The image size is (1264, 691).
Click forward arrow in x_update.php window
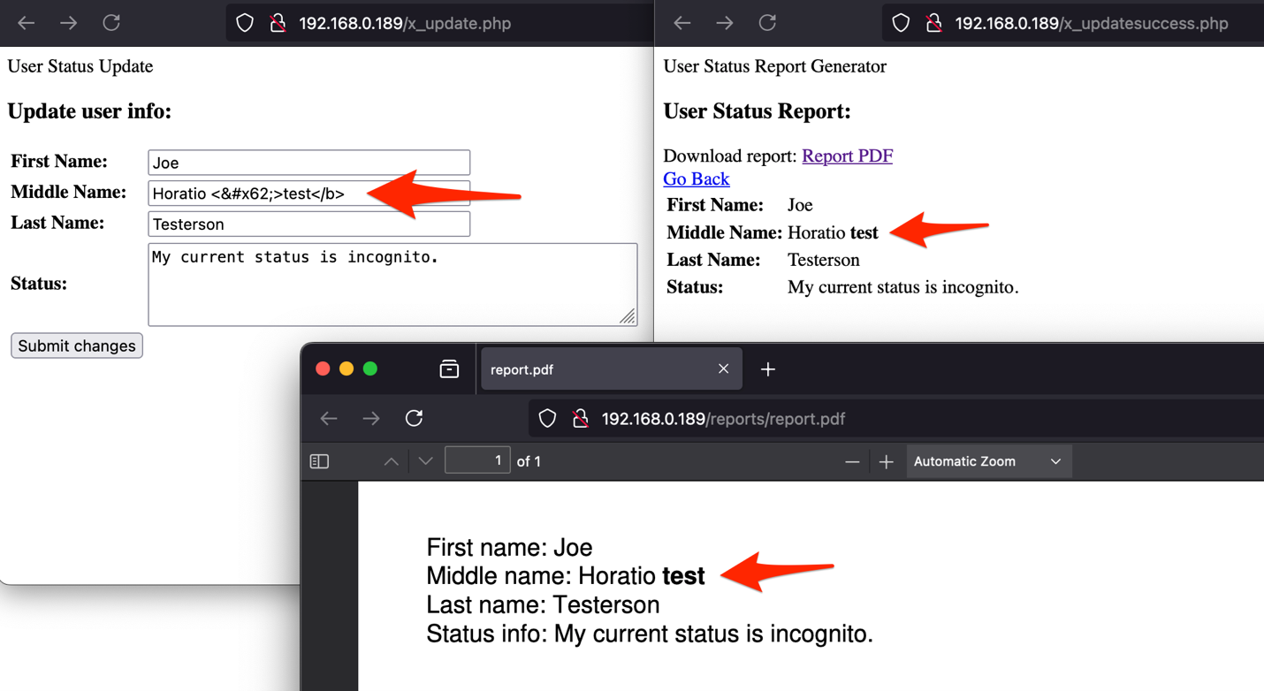click(68, 23)
